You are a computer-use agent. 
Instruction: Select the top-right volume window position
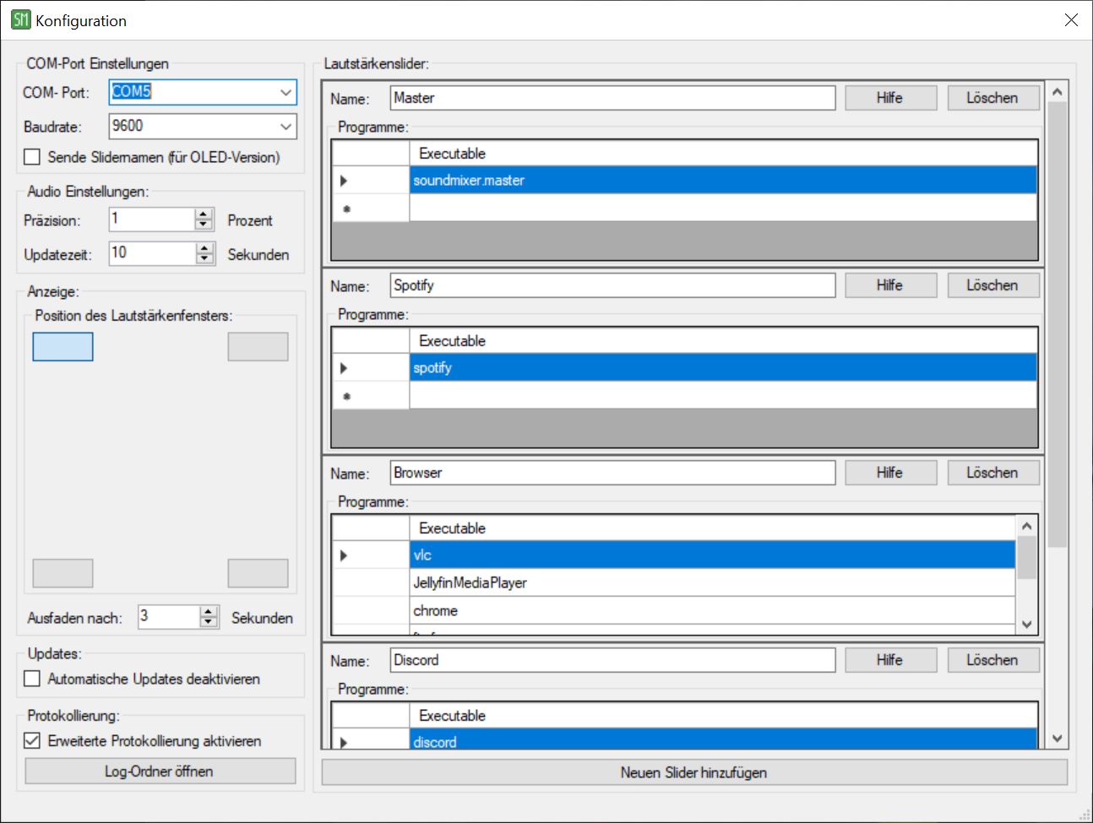click(x=258, y=346)
